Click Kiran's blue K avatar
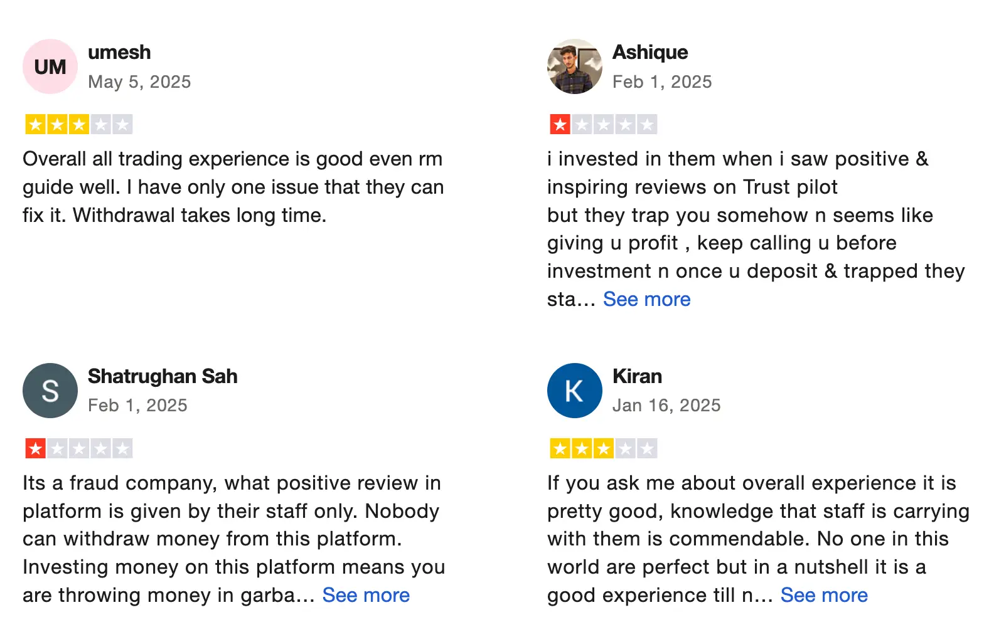Image resolution: width=989 pixels, height=642 pixels. pos(574,391)
